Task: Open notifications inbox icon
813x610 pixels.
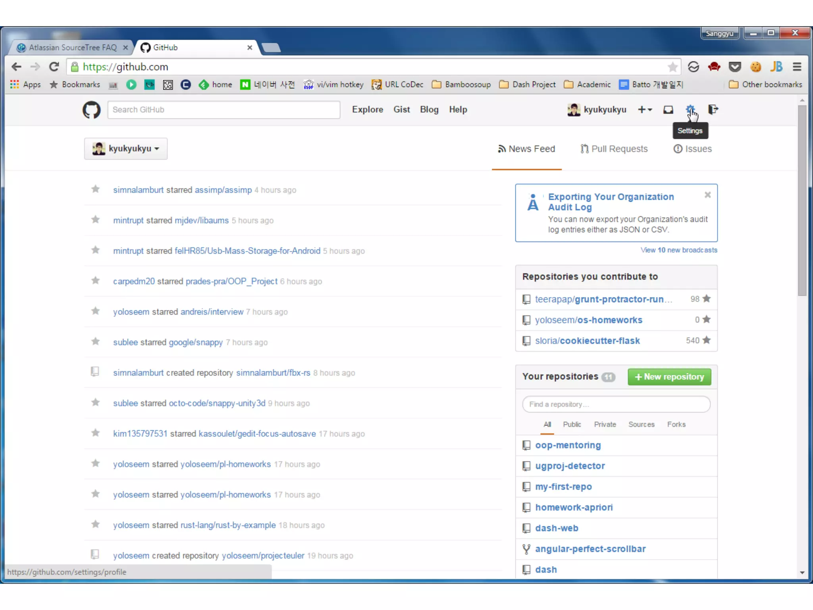Action: [668, 110]
